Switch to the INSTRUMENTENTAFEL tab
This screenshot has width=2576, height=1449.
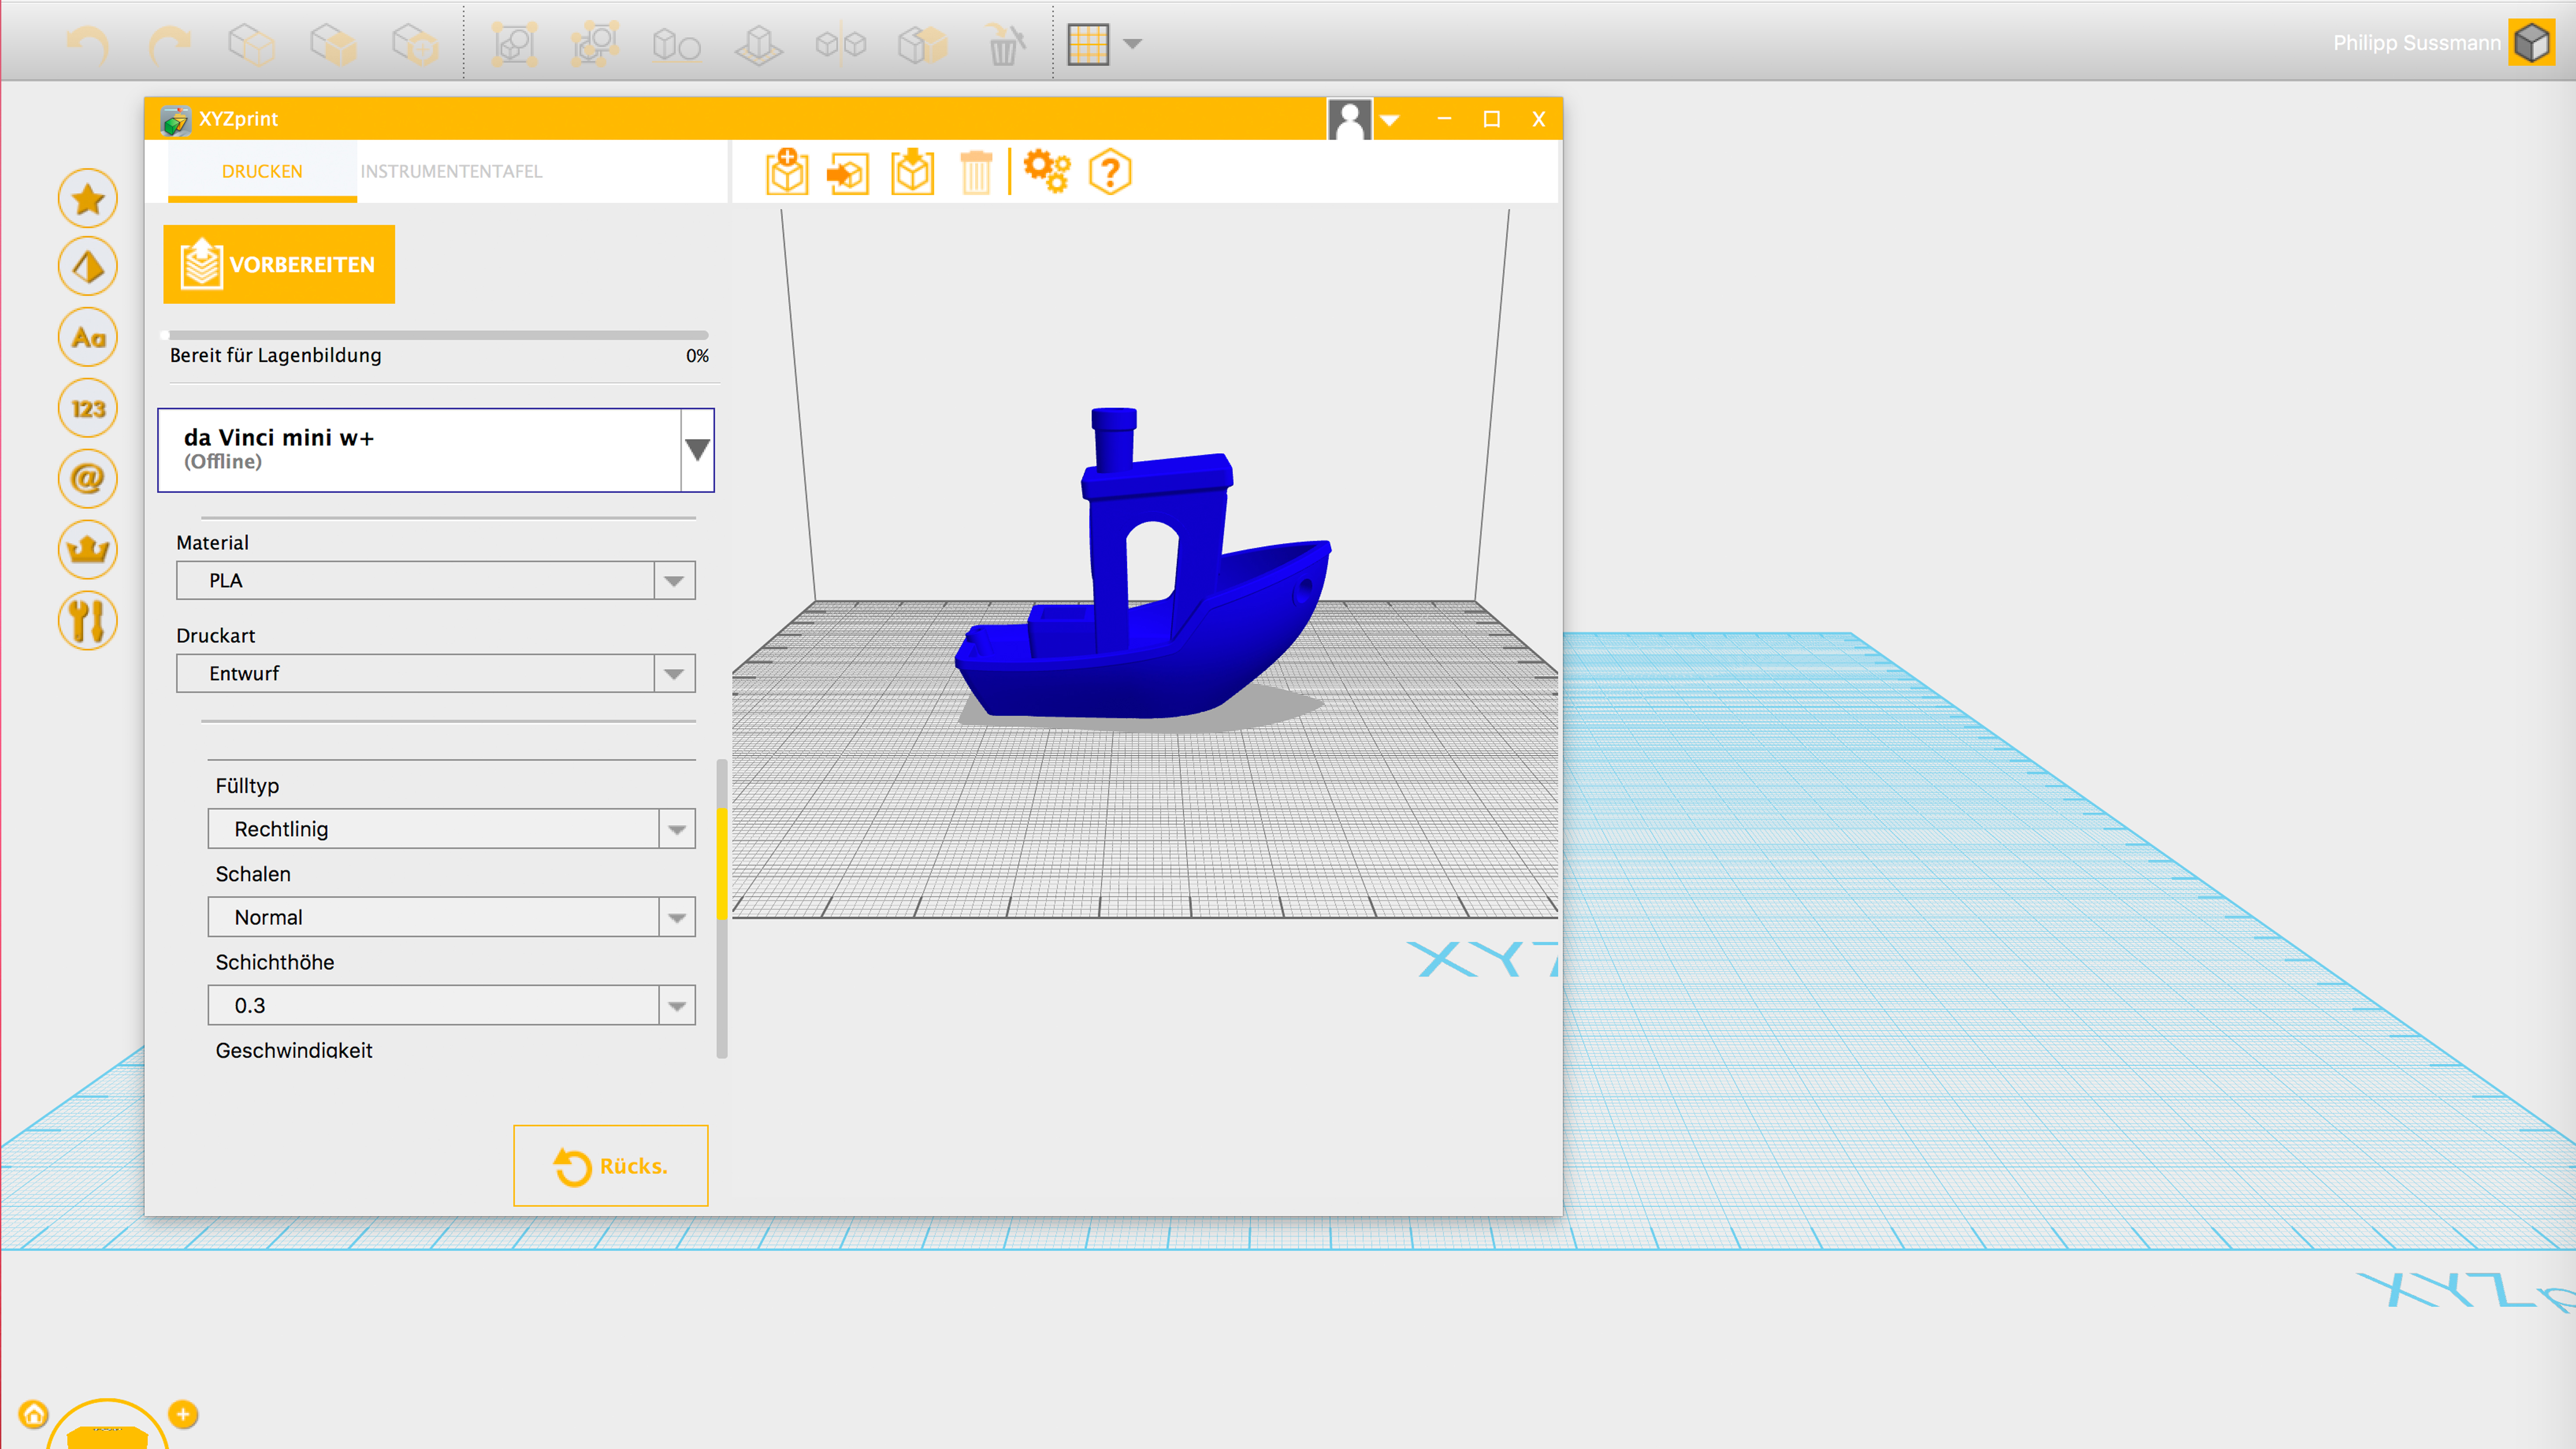(x=451, y=171)
